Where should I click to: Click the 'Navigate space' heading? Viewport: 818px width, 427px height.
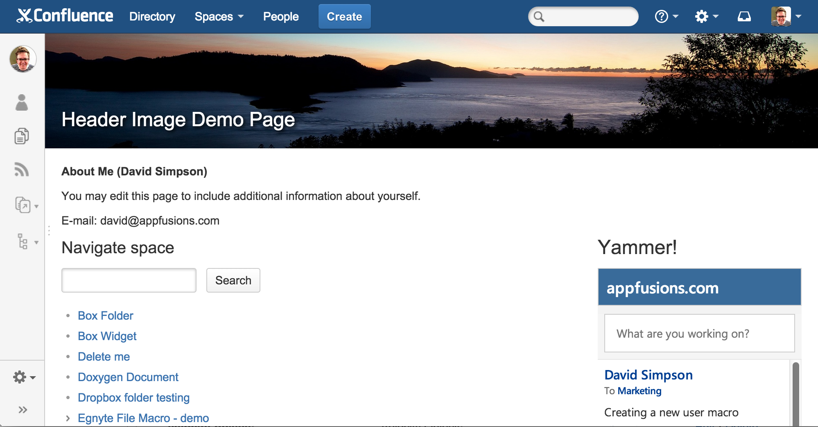[118, 248]
